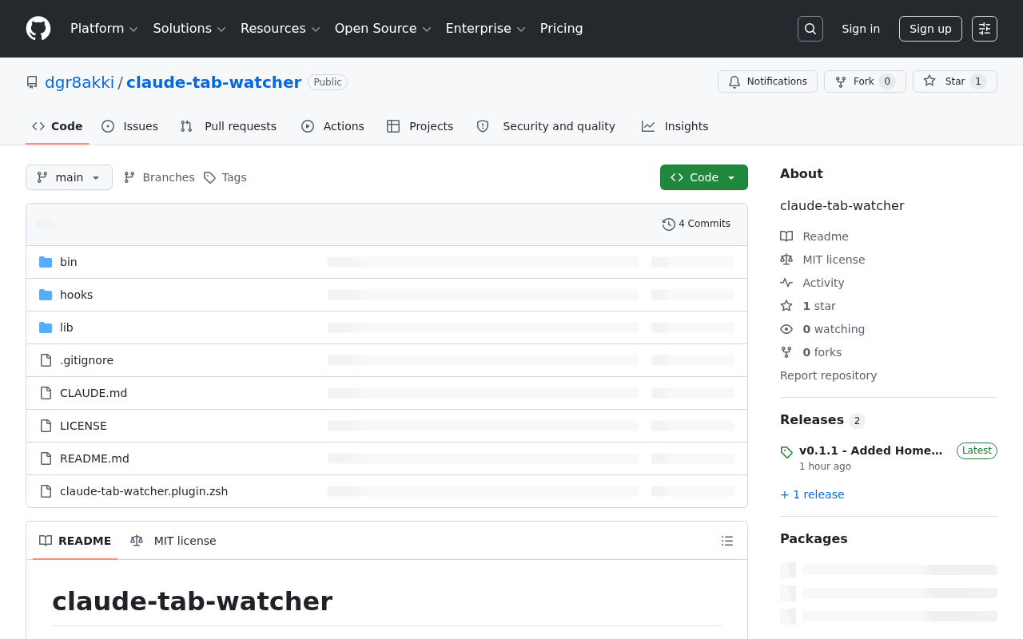Click the bin folder icon
Viewport: 1023px width, 639px height.
click(x=46, y=262)
